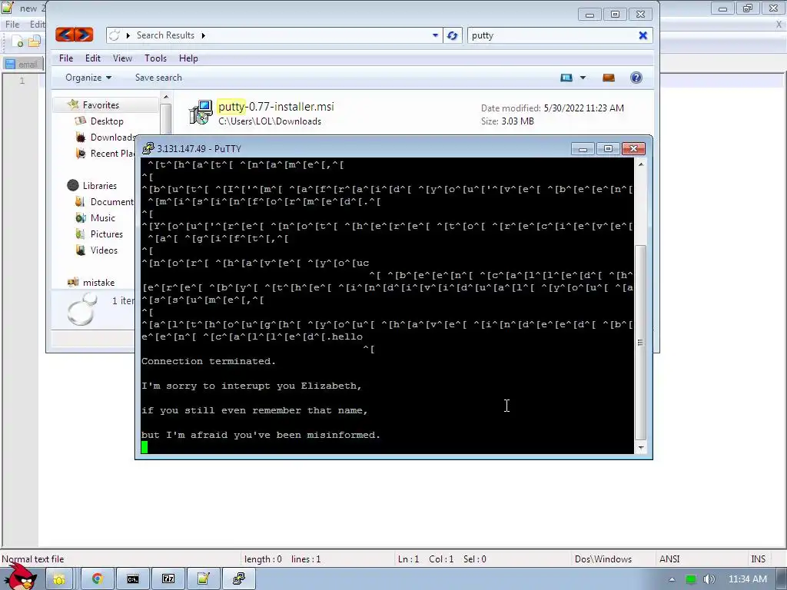Open Videos library in navigation pane
Image resolution: width=787 pixels, height=590 pixels.
104,250
